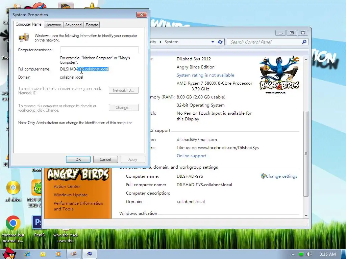The height and width of the screenshot is (259, 346).
Task: Switch to the Hardware tab
Action: tap(53, 25)
